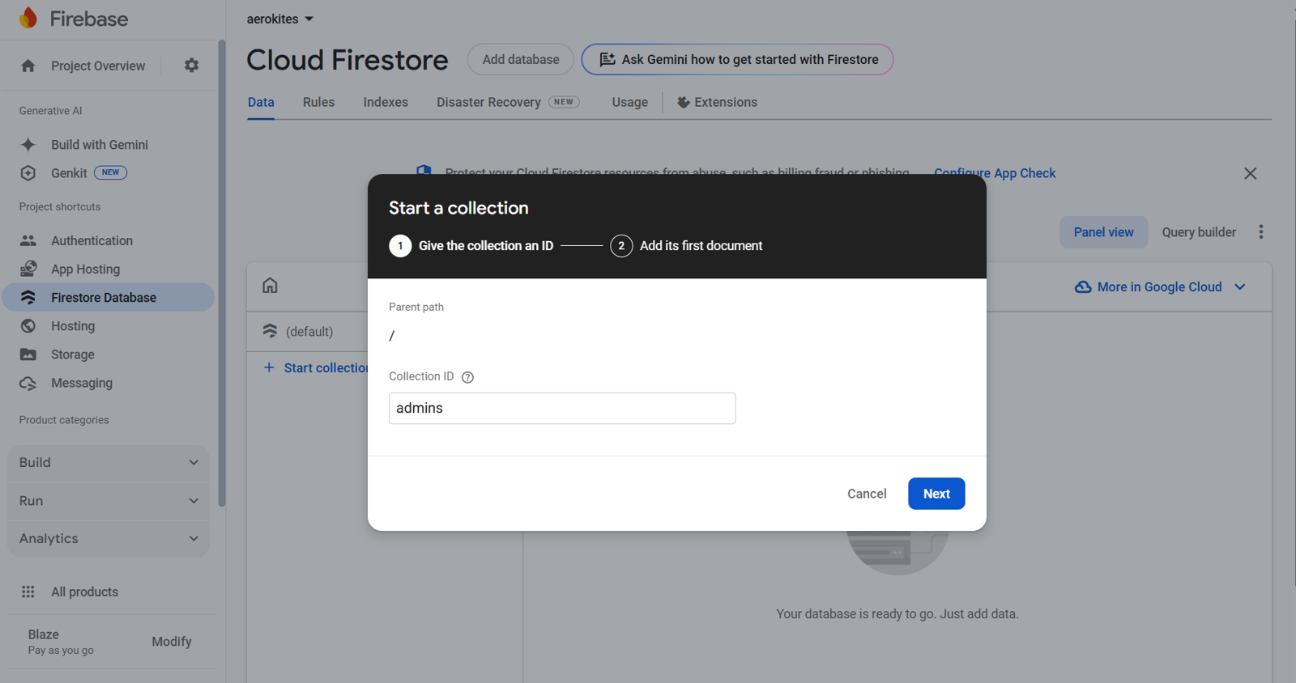Cancel the Start a collection dialog
Viewport: 1296px width, 683px height.
[867, 494]
